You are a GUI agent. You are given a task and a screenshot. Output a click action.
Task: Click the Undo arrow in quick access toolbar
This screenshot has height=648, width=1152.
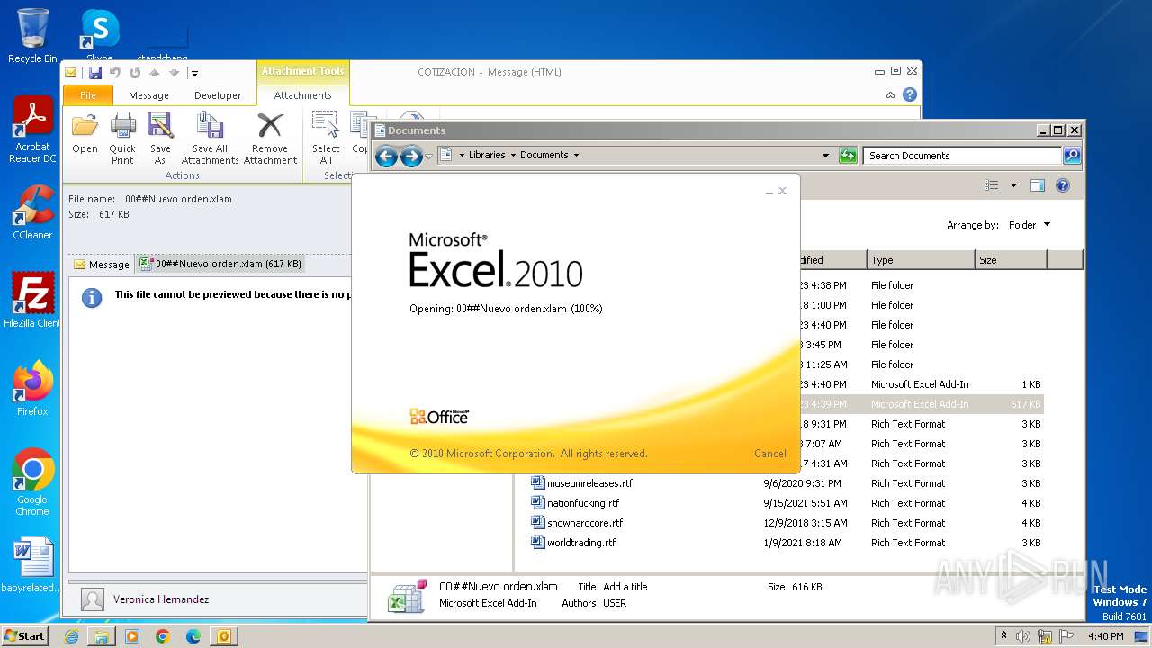click(115, 73)
